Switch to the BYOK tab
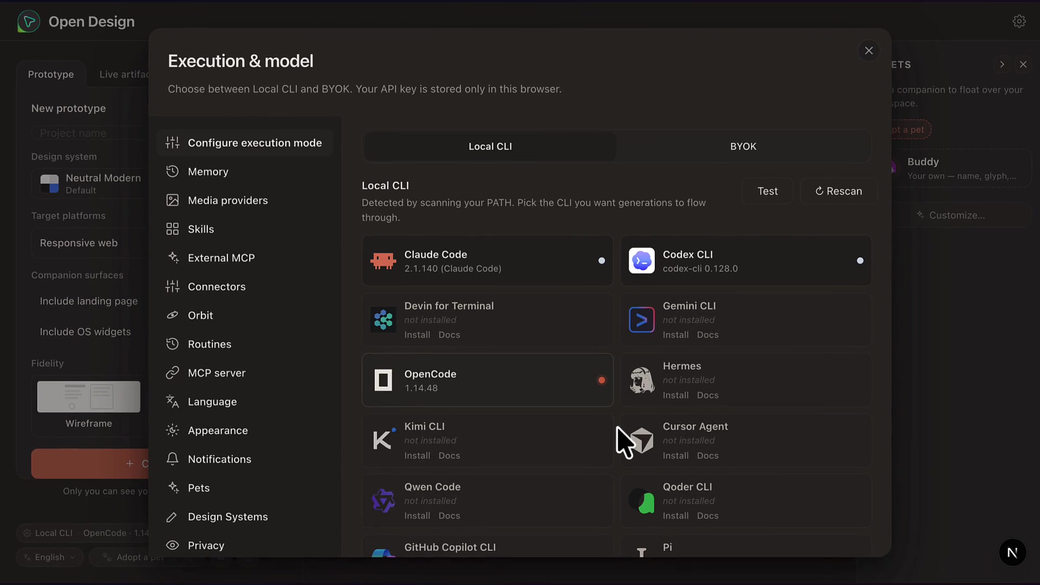 (743, 146)
